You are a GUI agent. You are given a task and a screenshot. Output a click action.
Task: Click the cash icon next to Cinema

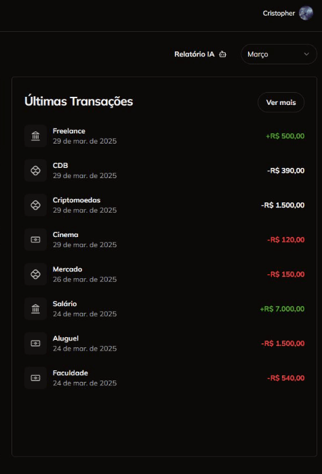[35, 240]
